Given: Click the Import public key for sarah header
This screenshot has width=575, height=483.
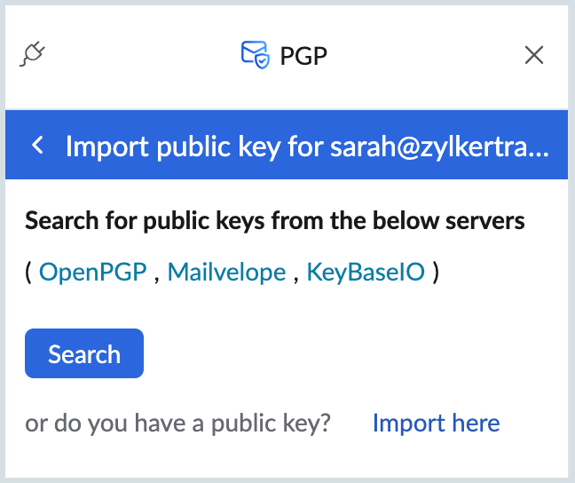Looking at the screenshot, I should (307, 146).
